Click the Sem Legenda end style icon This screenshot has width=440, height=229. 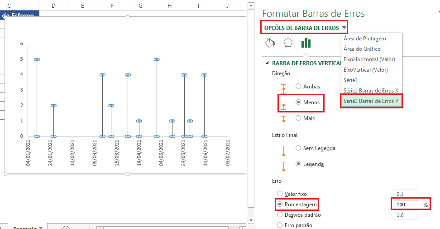[284, 150]
